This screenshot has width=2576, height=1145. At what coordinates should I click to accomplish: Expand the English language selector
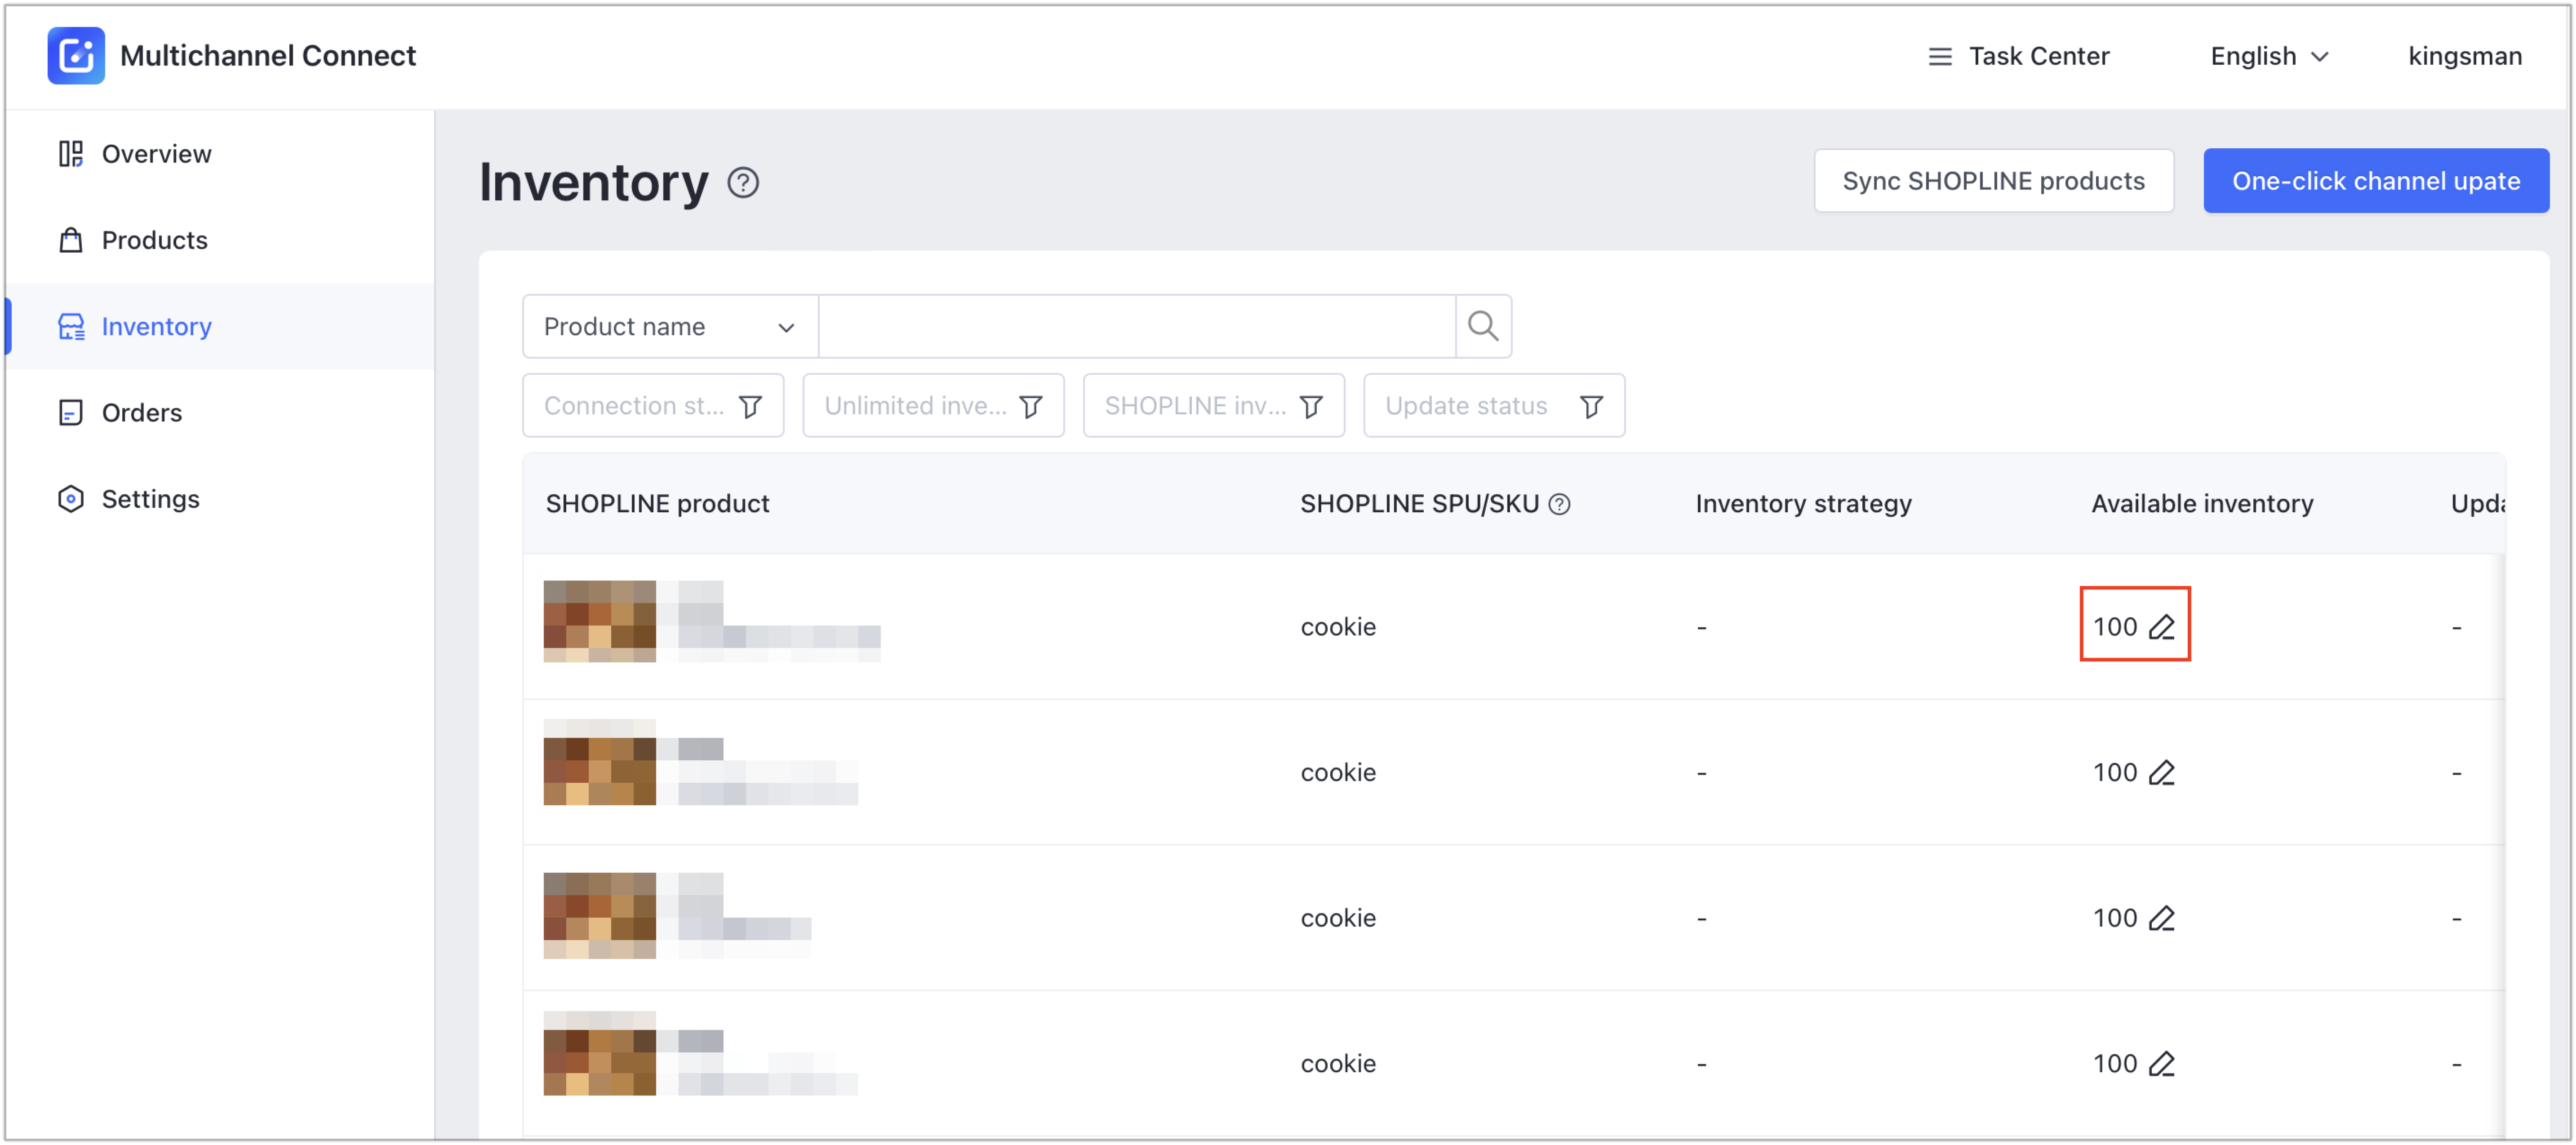click(2269, 57)
